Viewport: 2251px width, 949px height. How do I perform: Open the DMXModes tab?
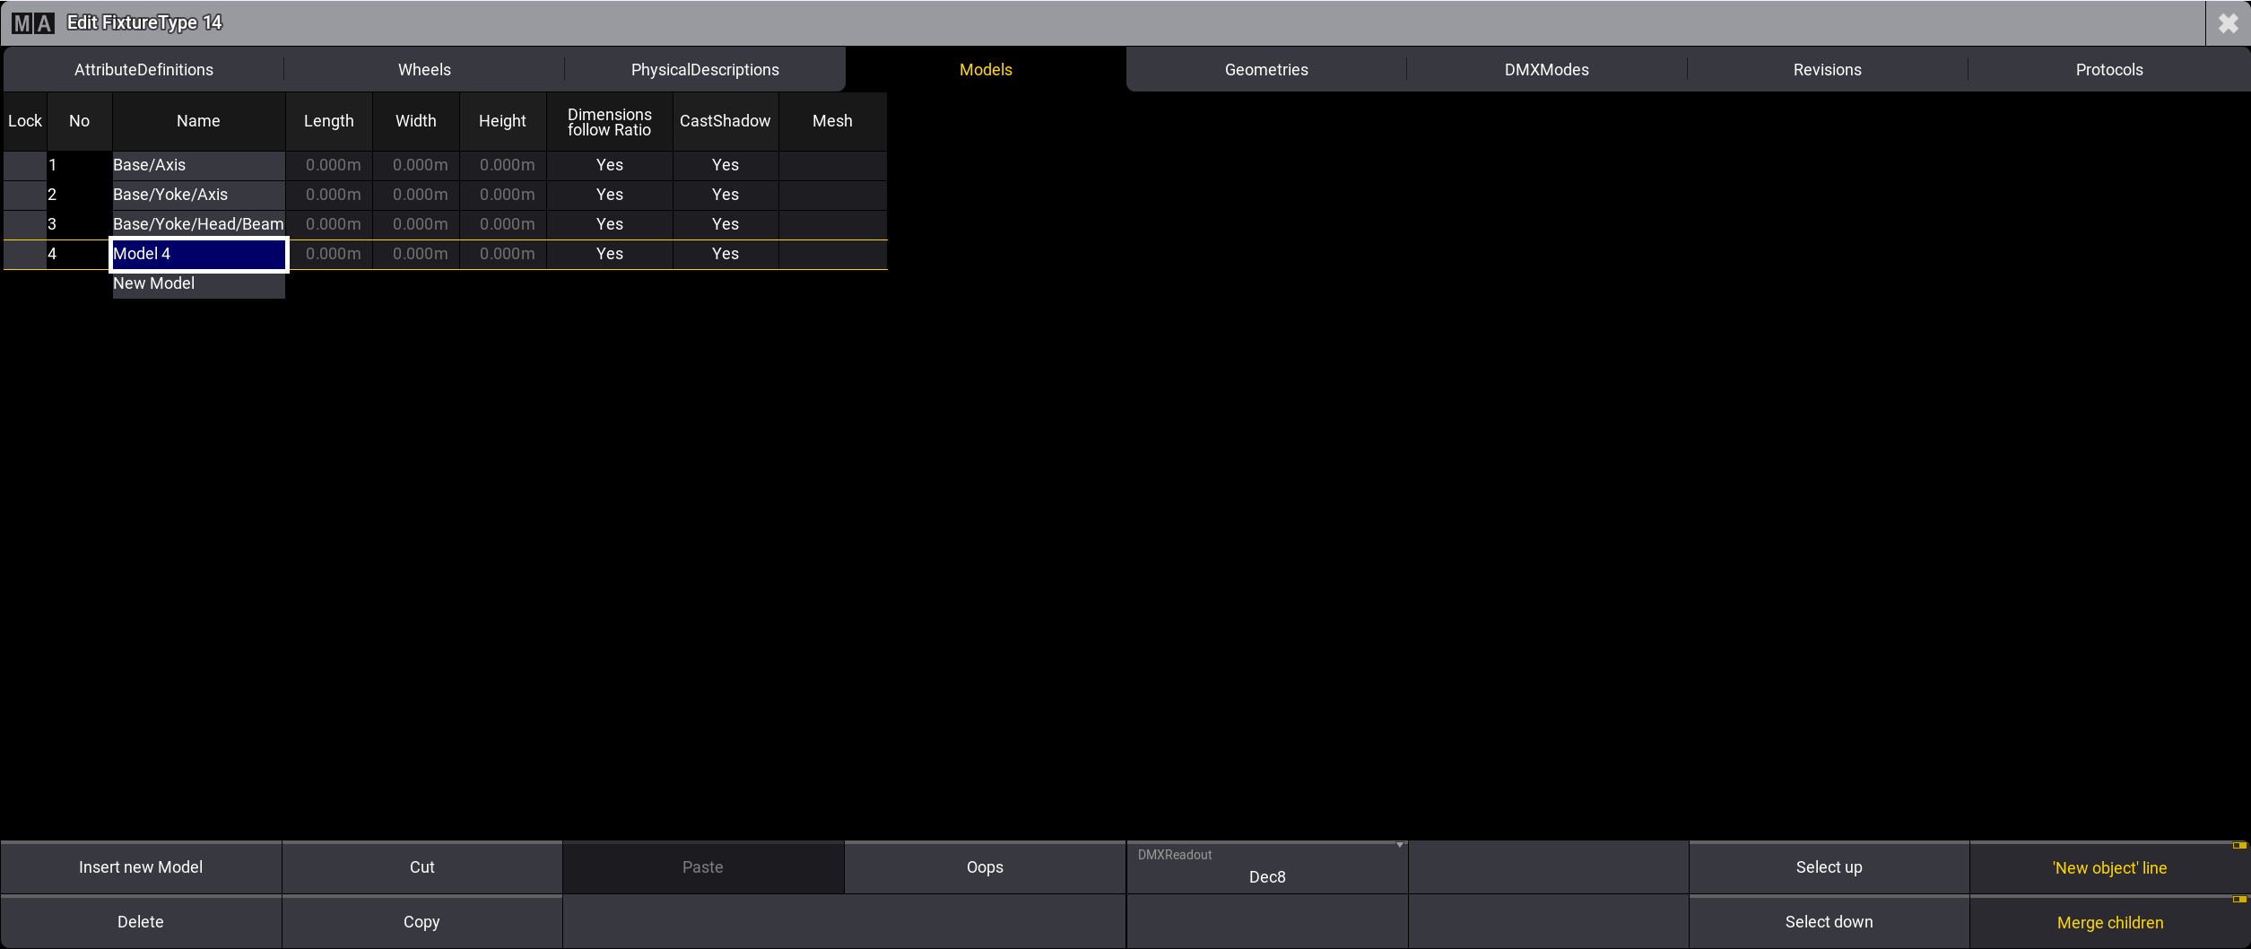click(x=1546, y=70)
